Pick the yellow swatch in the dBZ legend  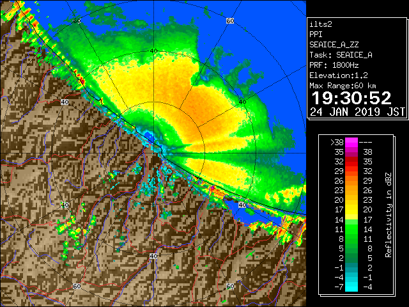coord(351,210)
